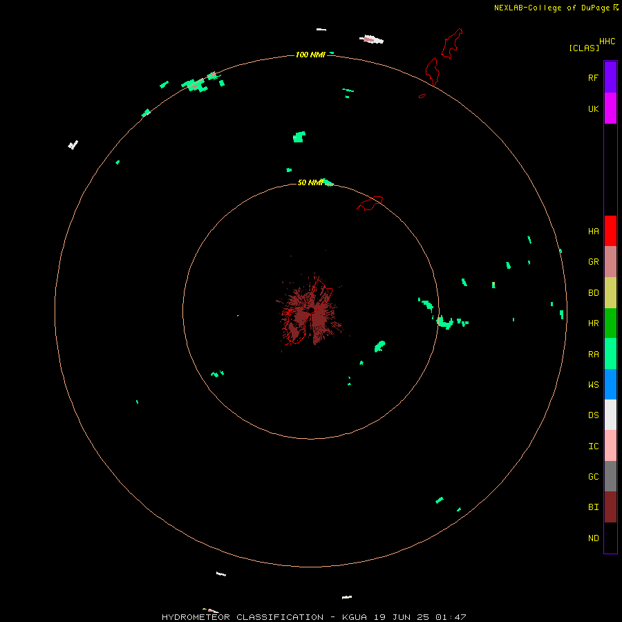Click the RF purple legend swatch

click(x=610, y=77)
